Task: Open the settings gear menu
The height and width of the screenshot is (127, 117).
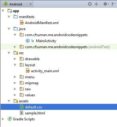Action: tap(106, 4)
